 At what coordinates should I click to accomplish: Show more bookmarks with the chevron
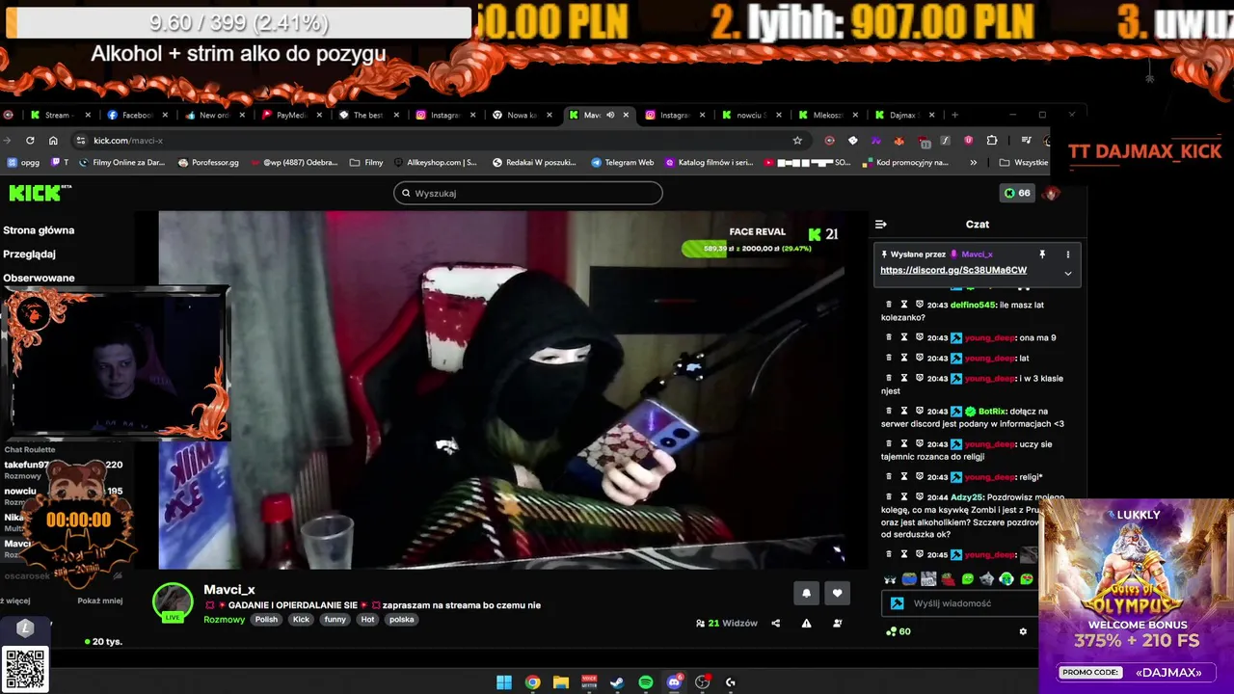[973, 162]
